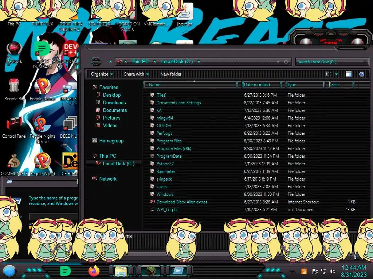
Task: Switch to File Explorer taskbar button
Action: pyautogui.click(x=121, y=271)
